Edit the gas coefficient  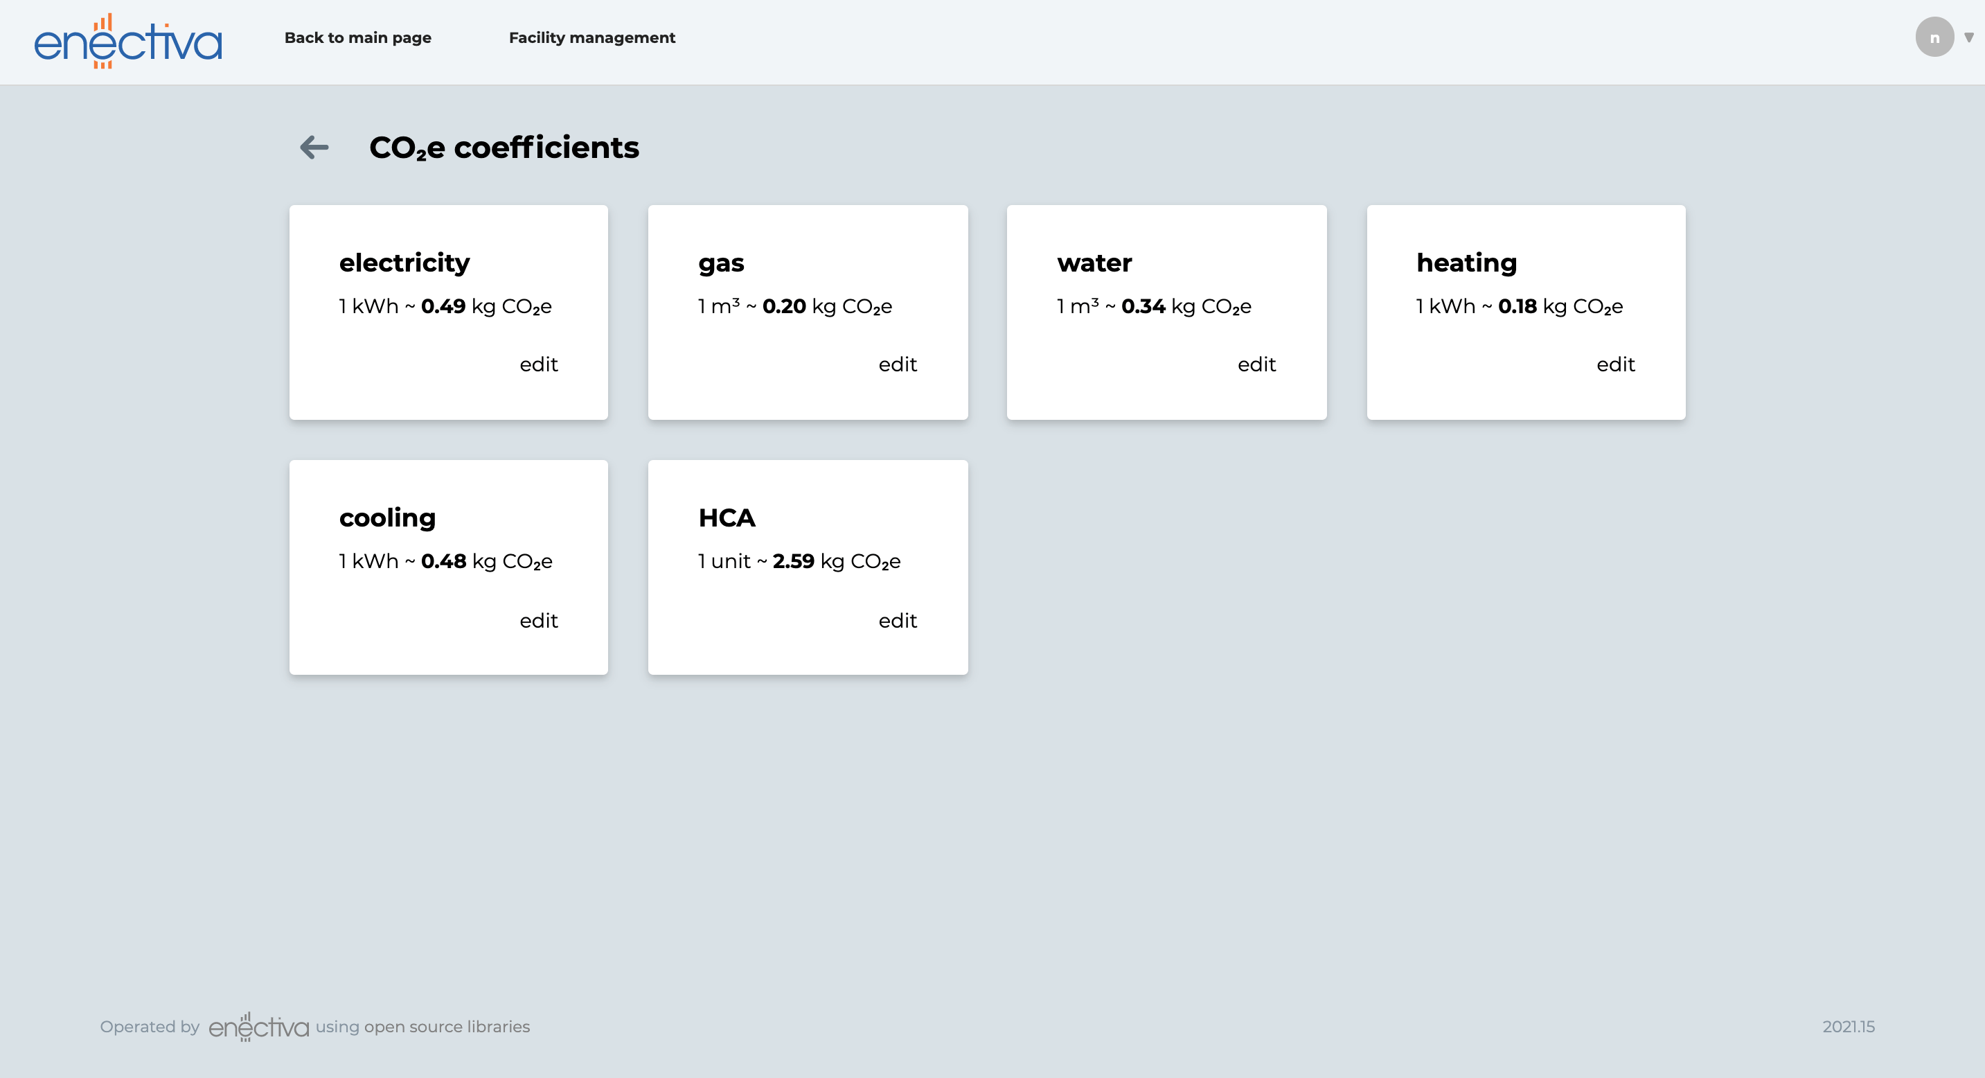(897, 364)
